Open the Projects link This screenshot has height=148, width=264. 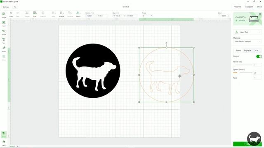237,7
